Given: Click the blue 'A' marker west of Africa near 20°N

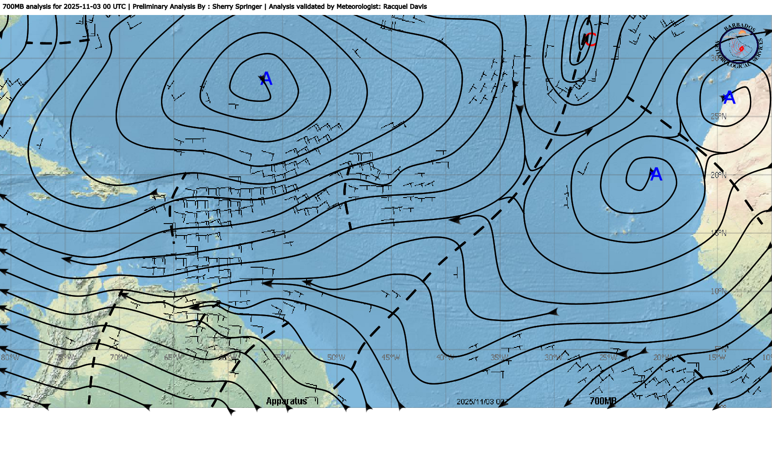Looking at the screenshot, I should tap(656, 175).
